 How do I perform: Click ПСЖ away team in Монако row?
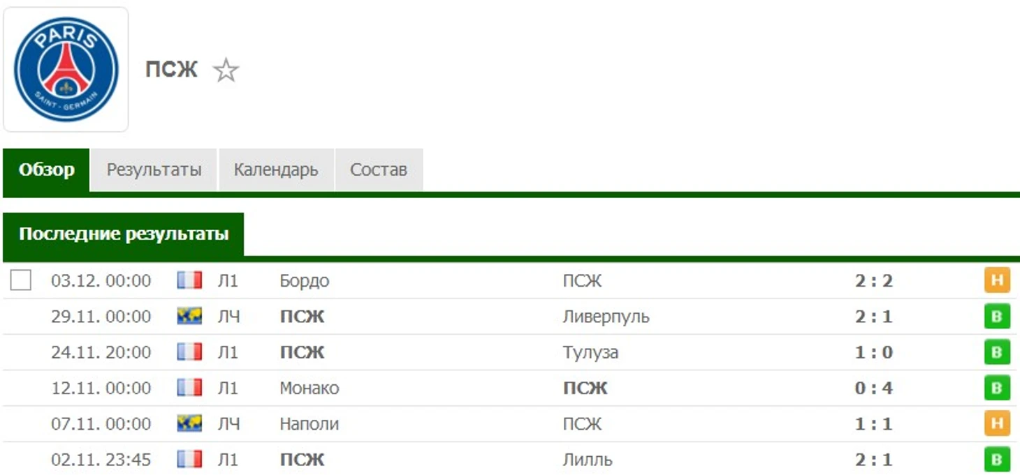tap(585, 388)
